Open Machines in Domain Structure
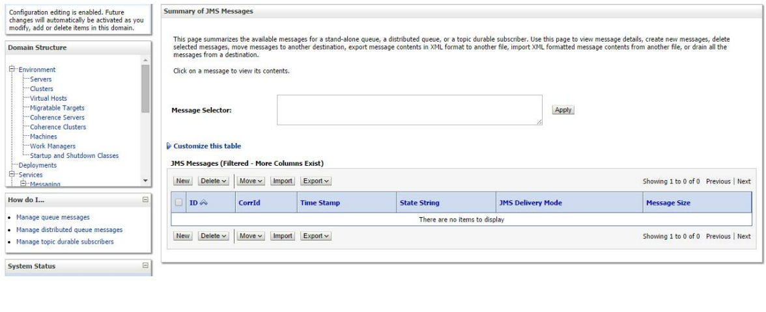This screenshot has height=312, width=766. 44,136
